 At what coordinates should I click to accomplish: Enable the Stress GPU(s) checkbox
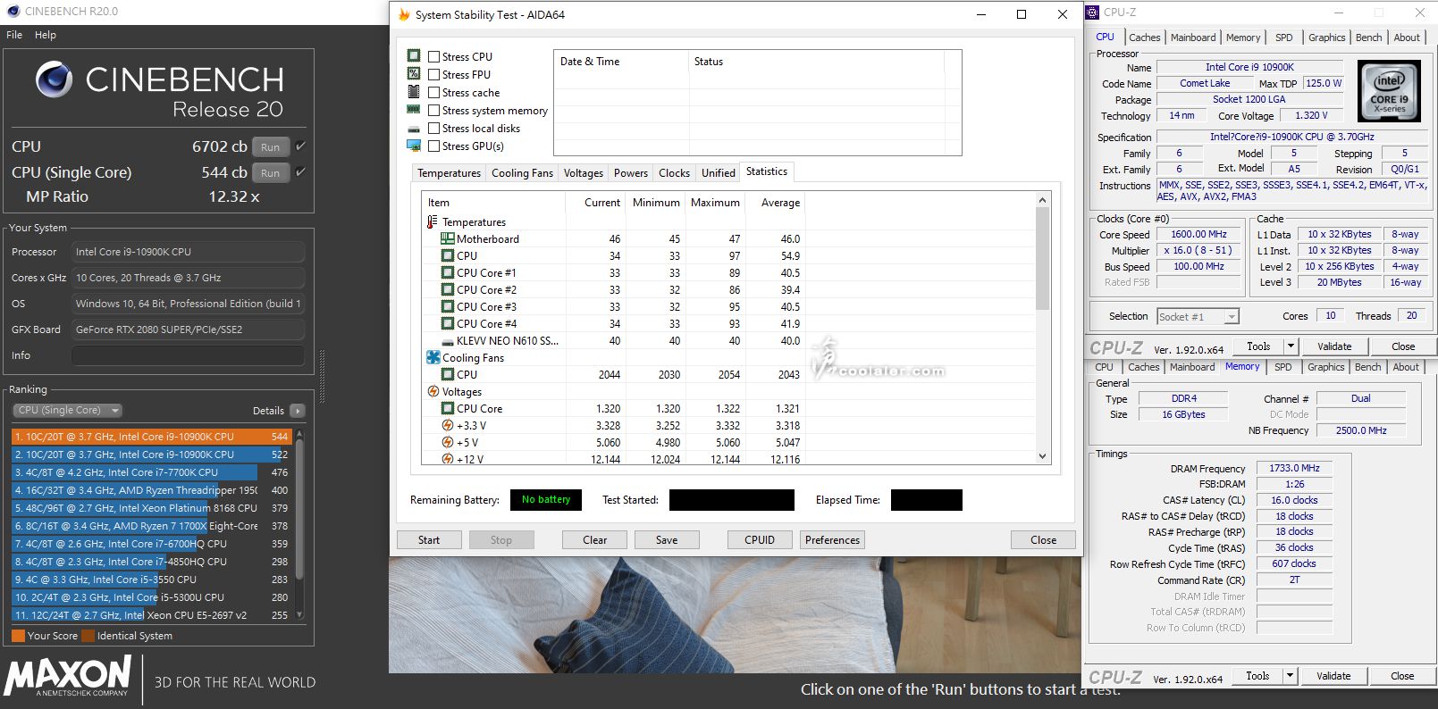point(433,146)
